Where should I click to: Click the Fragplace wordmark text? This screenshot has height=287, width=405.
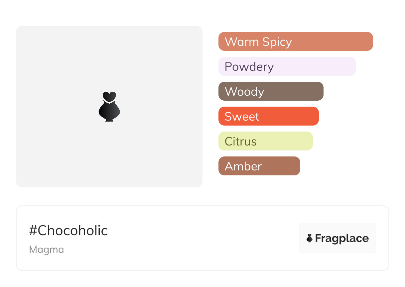(342, 239)
